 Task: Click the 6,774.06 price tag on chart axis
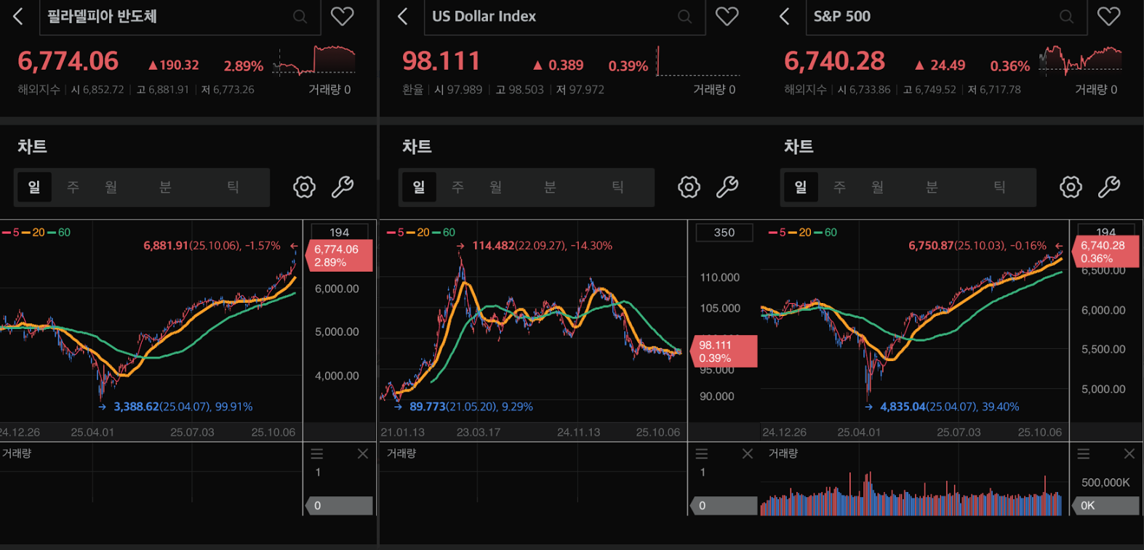point(340,256)
